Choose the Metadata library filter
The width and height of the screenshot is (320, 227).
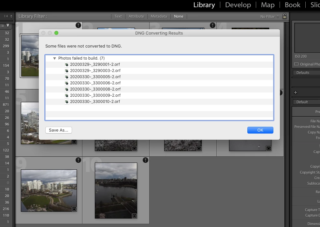click(x=159, y=16)
